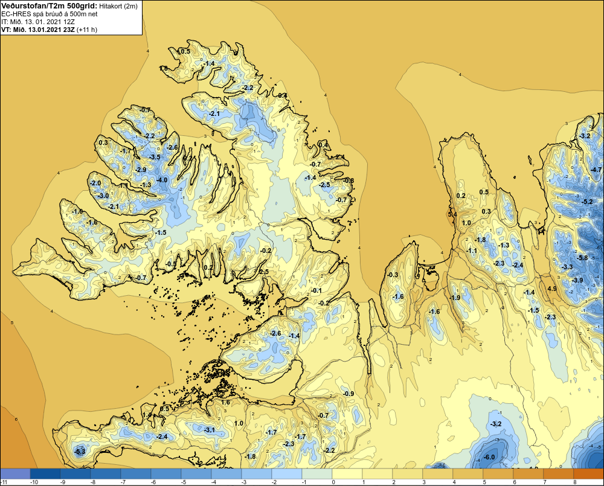Screen dimensions: 604x486
Task: Click the temperature value '-0.9' on the map
Action: click(x=348, y=394)
